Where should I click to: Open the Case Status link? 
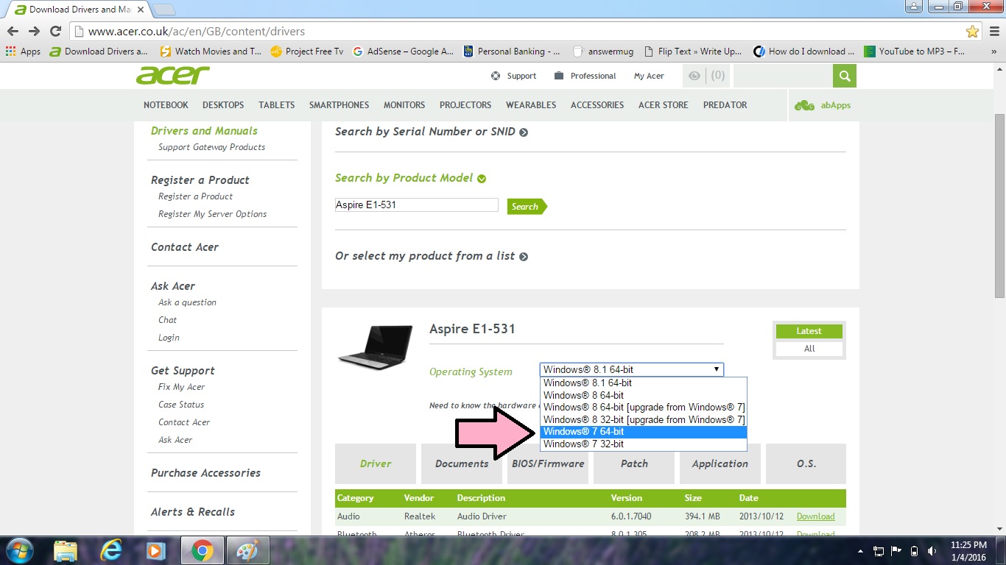[181, 405]
